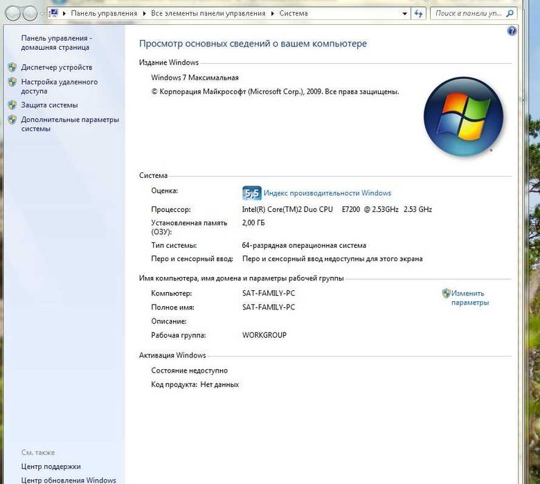This screenshot has height=484, width=540.
Task: Click the Система breadcrumb segment
Action: point(294,13)
